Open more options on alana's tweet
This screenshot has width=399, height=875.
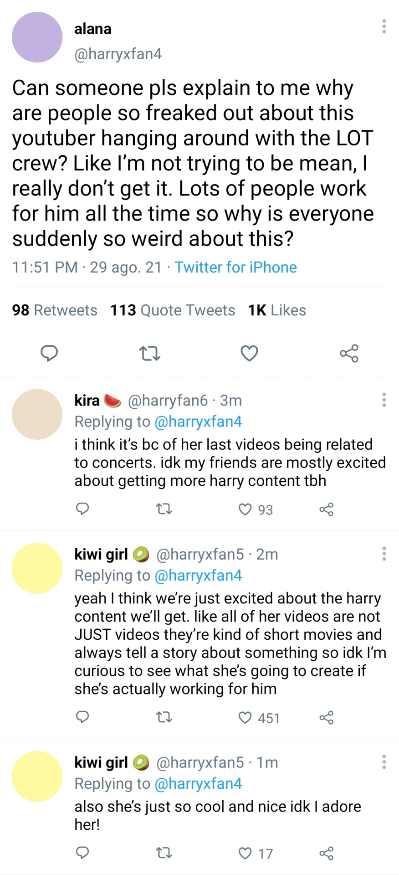(384, 26)
